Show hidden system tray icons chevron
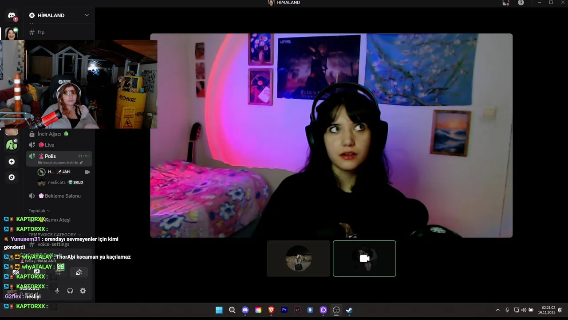 (x=497, y=310)
